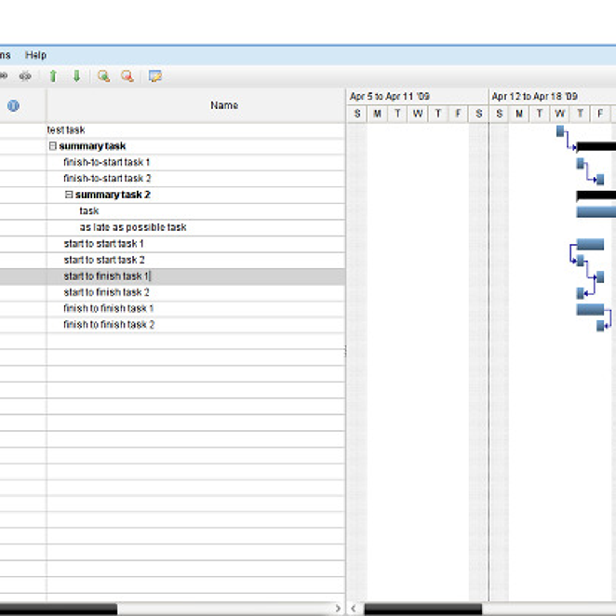This screenshot has width=616, height=616.
Task: Click the Gantt bar for 'start to start task 1'
Action: pyautogui.click(x=590, y=244)
